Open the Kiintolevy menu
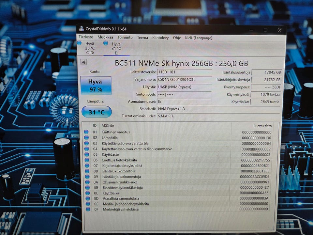Viewport: 313px width, 235px height. click(x=160, y=38)
